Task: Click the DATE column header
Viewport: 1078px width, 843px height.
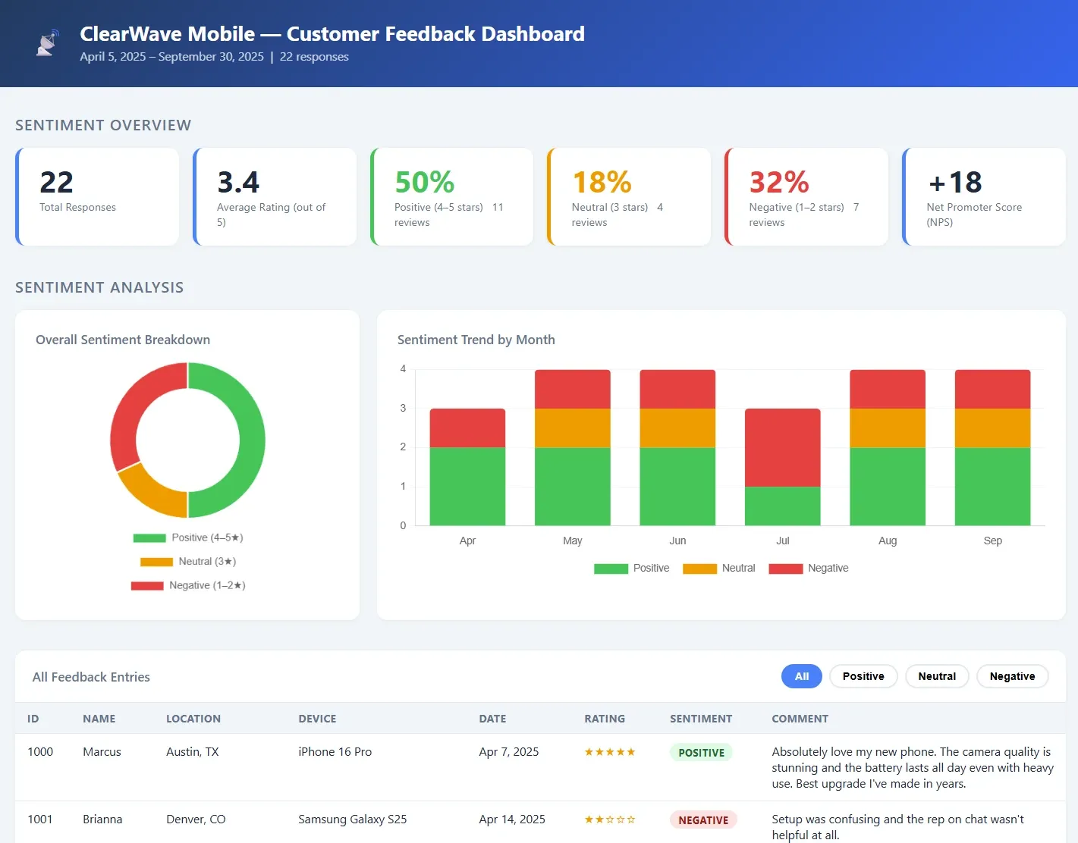Action: click(492, 719)
